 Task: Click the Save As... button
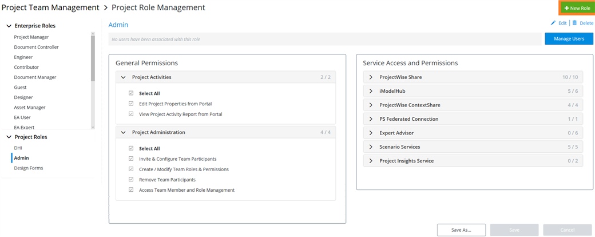click(x=461, y=230)
